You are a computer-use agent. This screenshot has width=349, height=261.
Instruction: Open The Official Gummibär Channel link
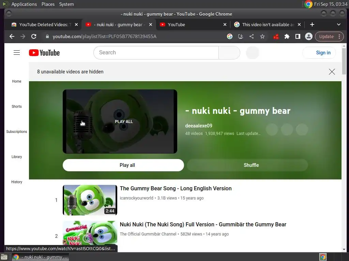pyautogui.click(x=148, y=234)
